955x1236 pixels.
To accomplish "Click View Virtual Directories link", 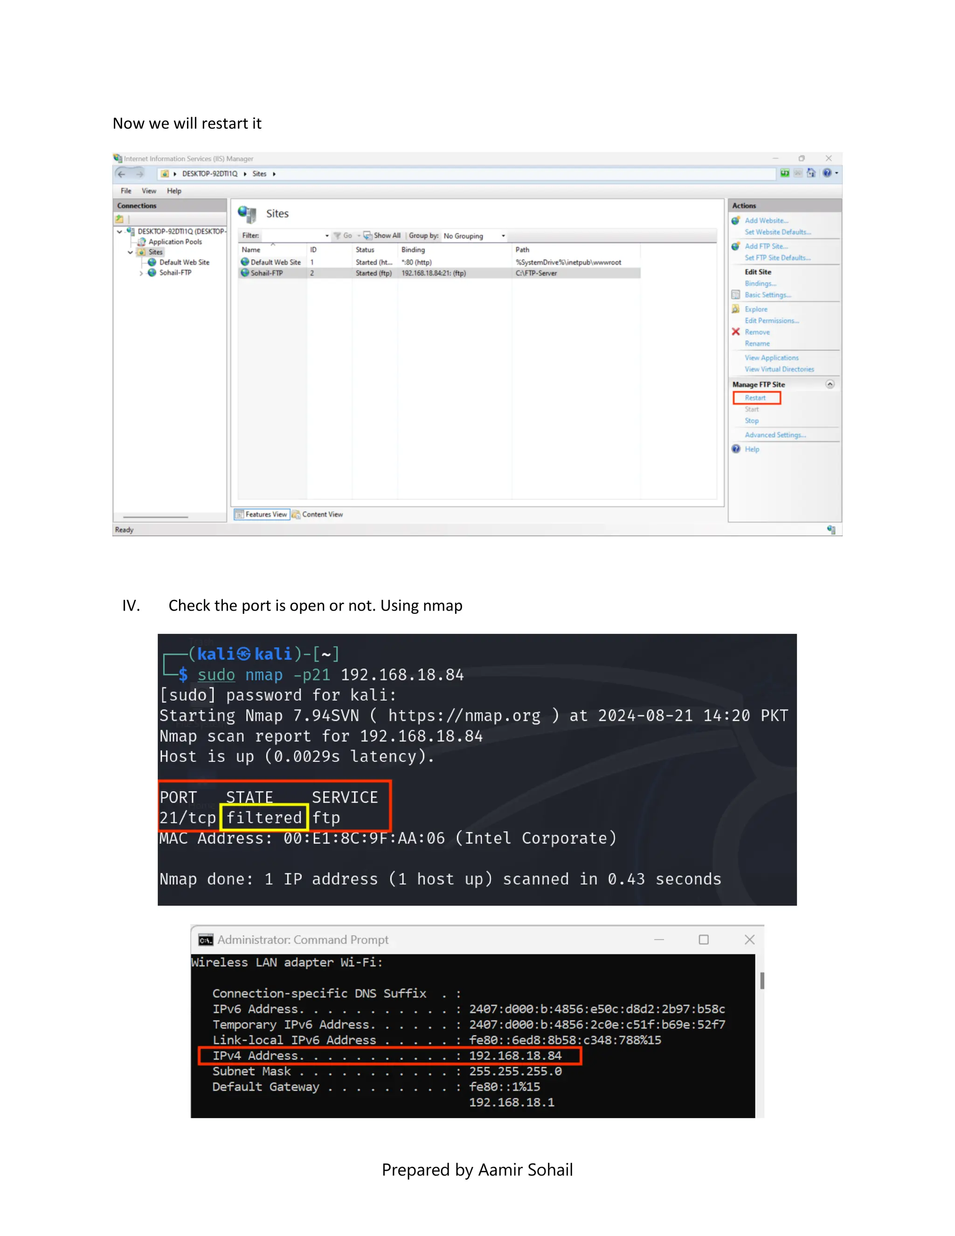I will point(780,369).
